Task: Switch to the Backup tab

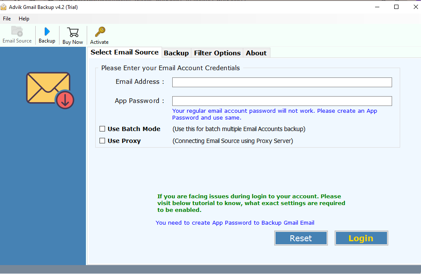Action: coord(176,53)
